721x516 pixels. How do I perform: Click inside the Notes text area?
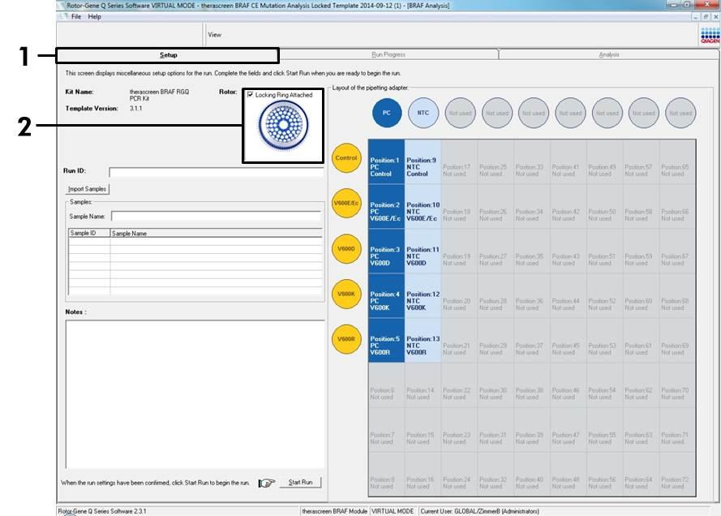(x=195, y=394)
